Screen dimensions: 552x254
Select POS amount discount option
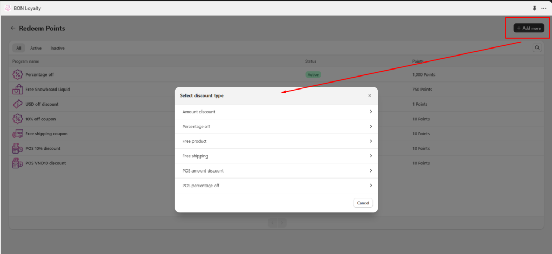(x=203, y=170)
